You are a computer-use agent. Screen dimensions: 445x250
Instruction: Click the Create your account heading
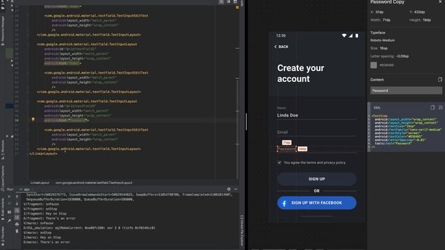[300, 74]
